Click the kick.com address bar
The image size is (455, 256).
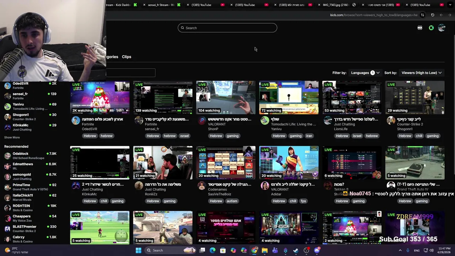(373, 15)
